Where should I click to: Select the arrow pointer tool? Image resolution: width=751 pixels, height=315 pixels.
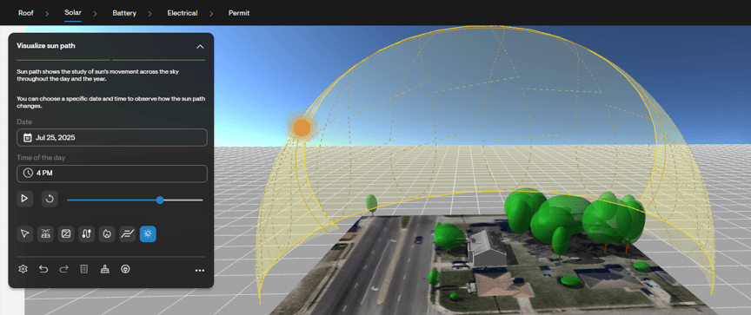(25, 233)
